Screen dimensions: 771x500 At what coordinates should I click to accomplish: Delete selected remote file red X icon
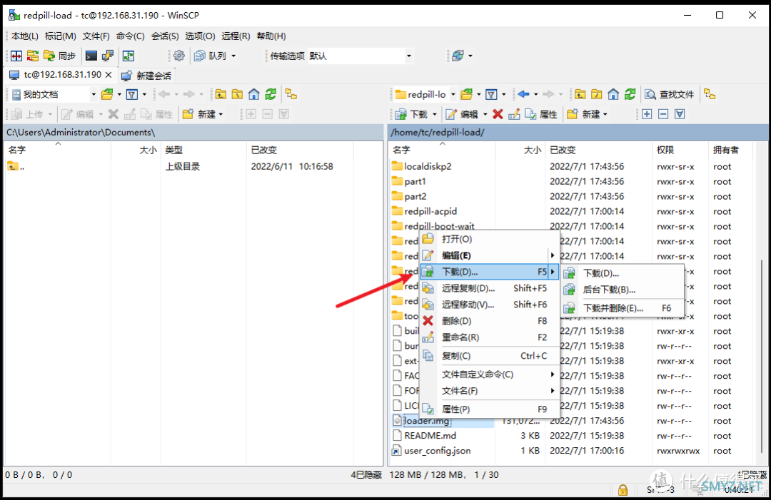(498, 114)
